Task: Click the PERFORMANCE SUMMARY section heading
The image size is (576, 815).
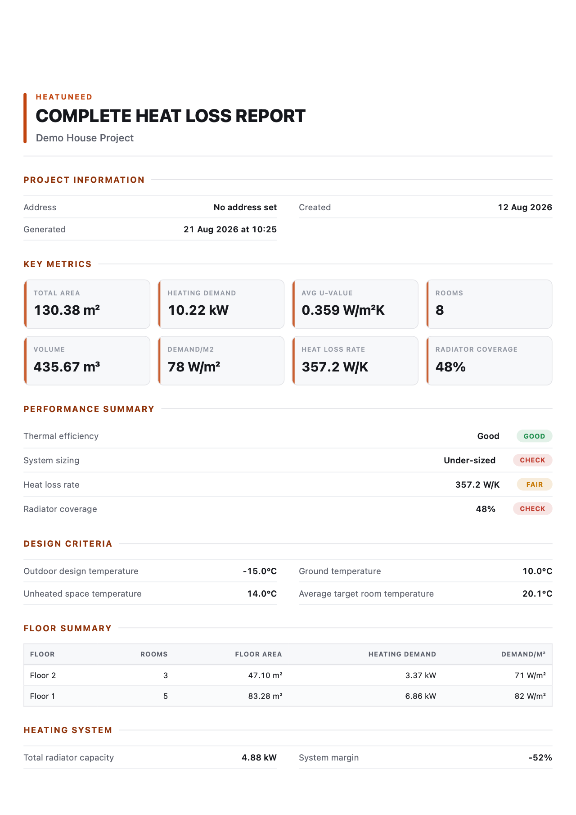Action: (x=89, y=409)
